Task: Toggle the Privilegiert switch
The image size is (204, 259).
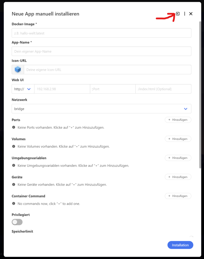Action: 17,222
